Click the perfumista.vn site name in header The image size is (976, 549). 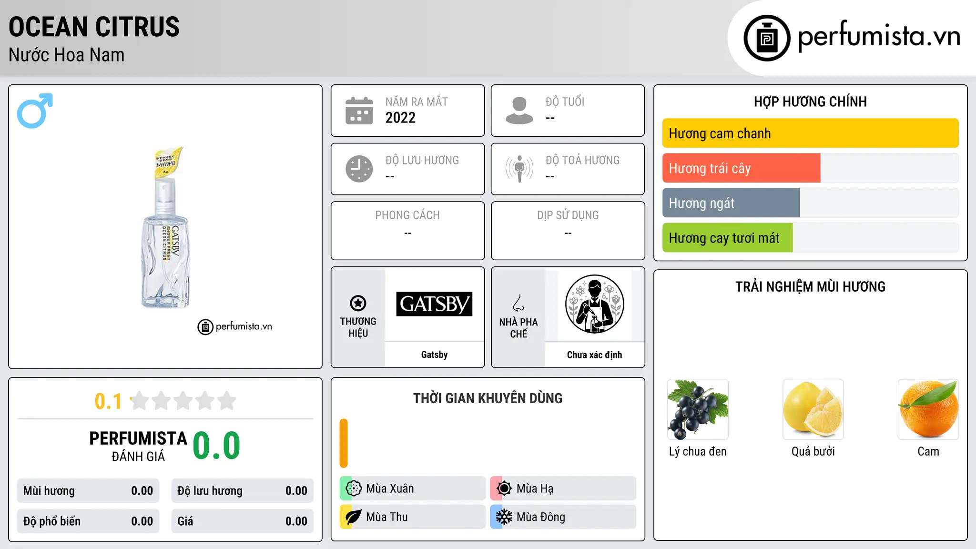point(879,36)
